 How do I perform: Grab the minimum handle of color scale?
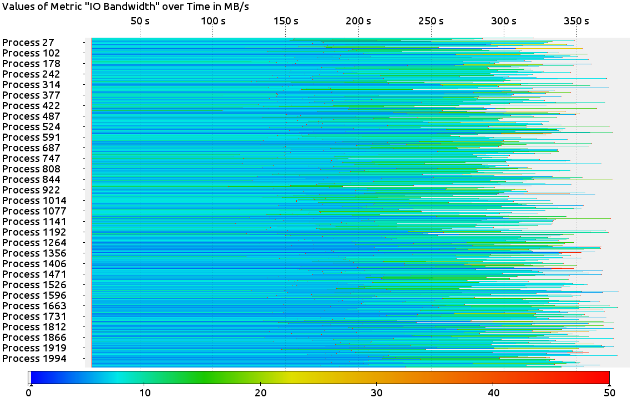point(31,384)
